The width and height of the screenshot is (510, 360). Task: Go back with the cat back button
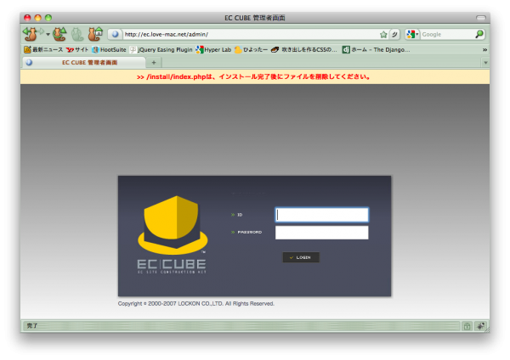(x=30, y=35)
